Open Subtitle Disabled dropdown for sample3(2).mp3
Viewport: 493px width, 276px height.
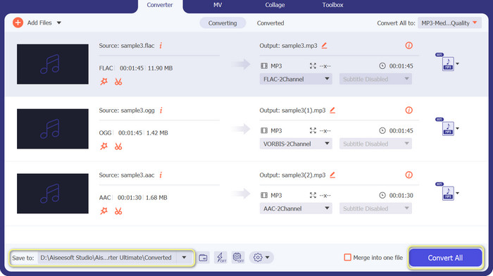375,208
